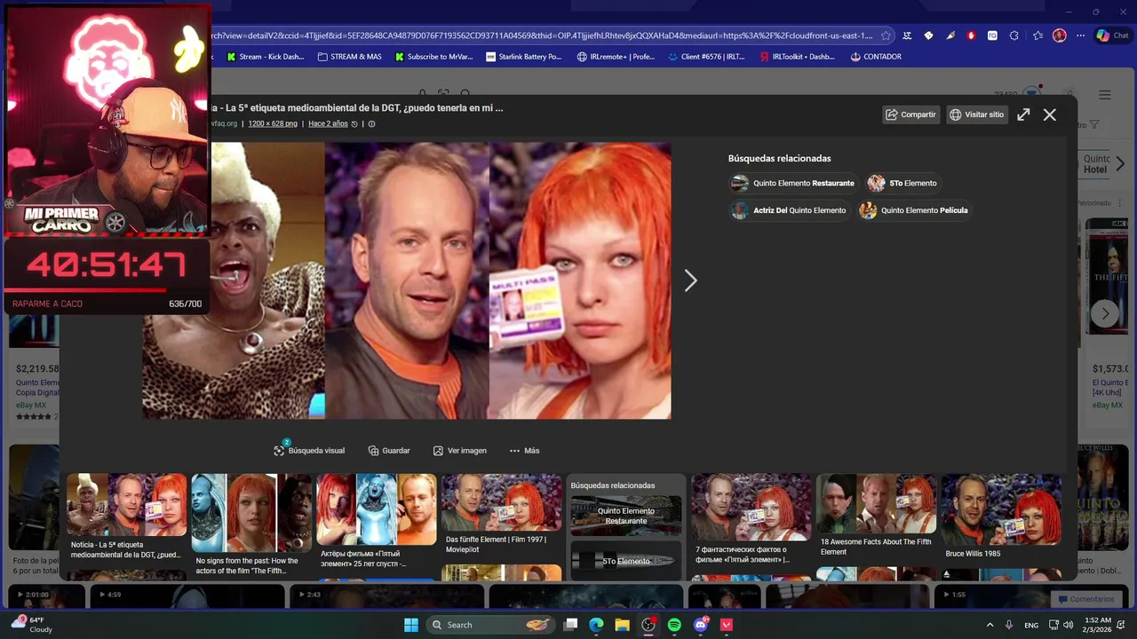Open Starlink Battery Po... bookmark

524,57
